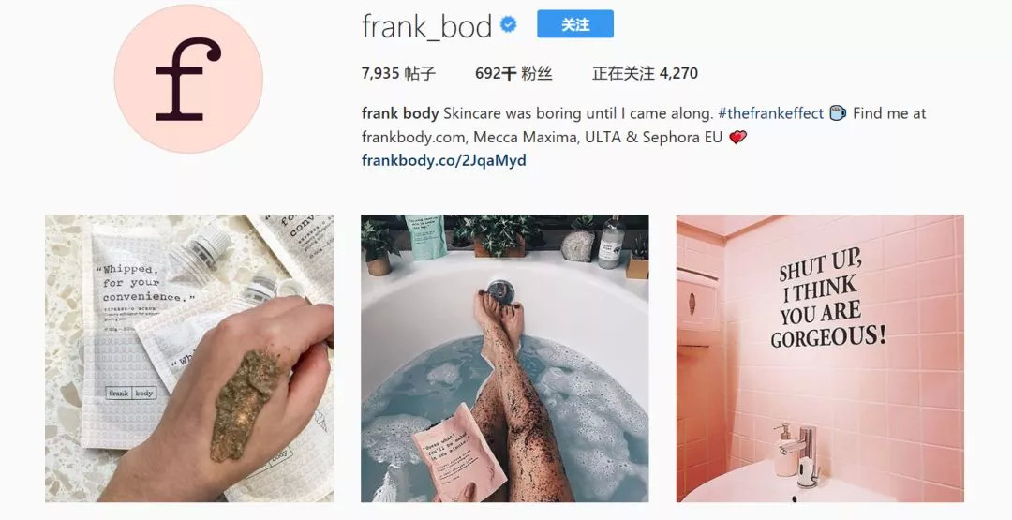
Task: Click the red heart emoji in bio
Action: (x=737, y=137)
